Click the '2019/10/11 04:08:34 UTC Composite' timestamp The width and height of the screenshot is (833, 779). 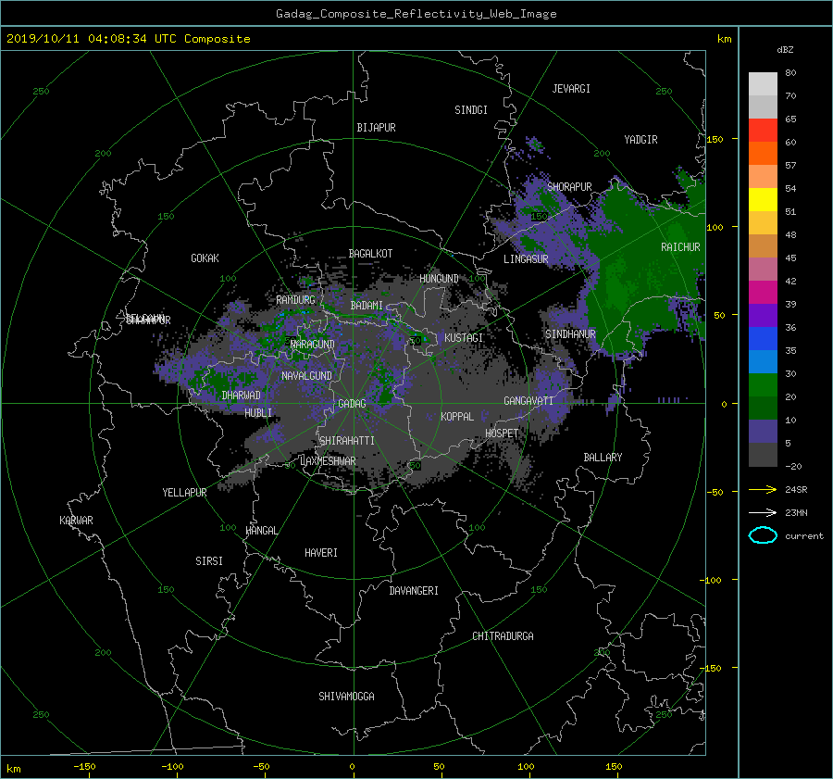(128, 39)
